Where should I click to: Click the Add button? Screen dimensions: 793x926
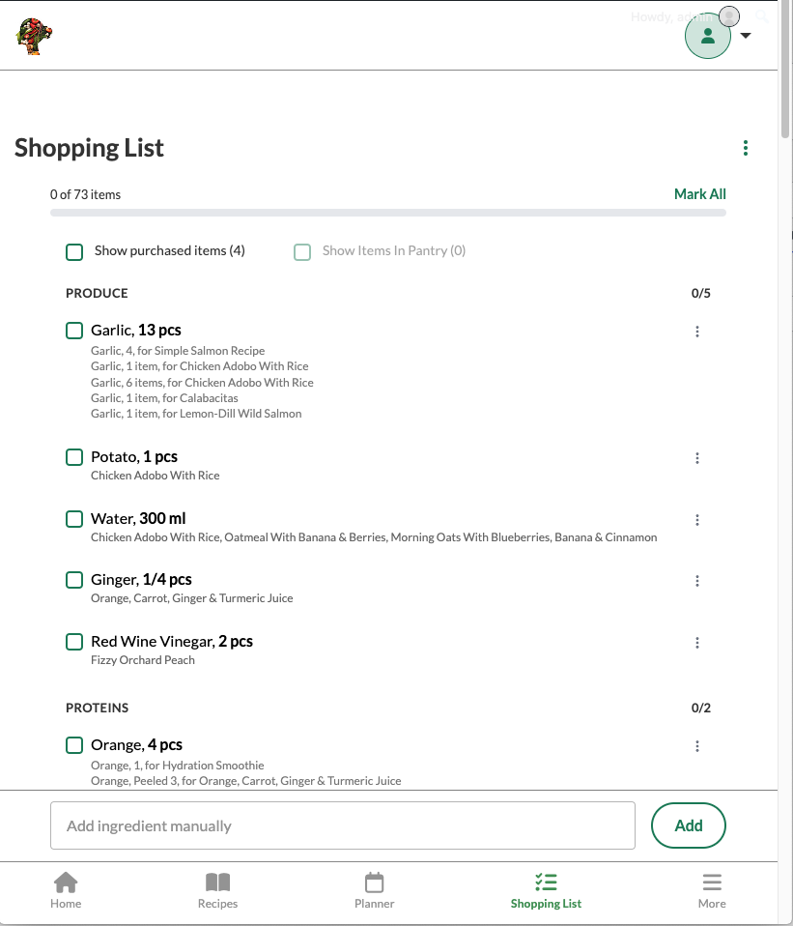688,825
